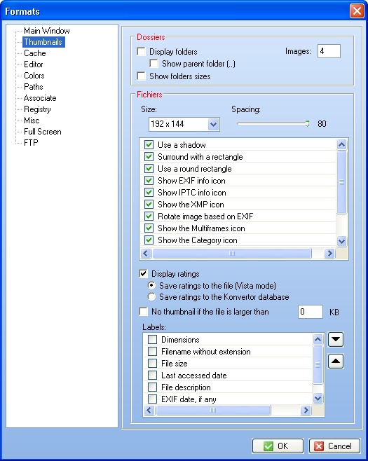Open the Colors settings page
The height and width of the screenshot is (461, 368).
click(34, 76)
